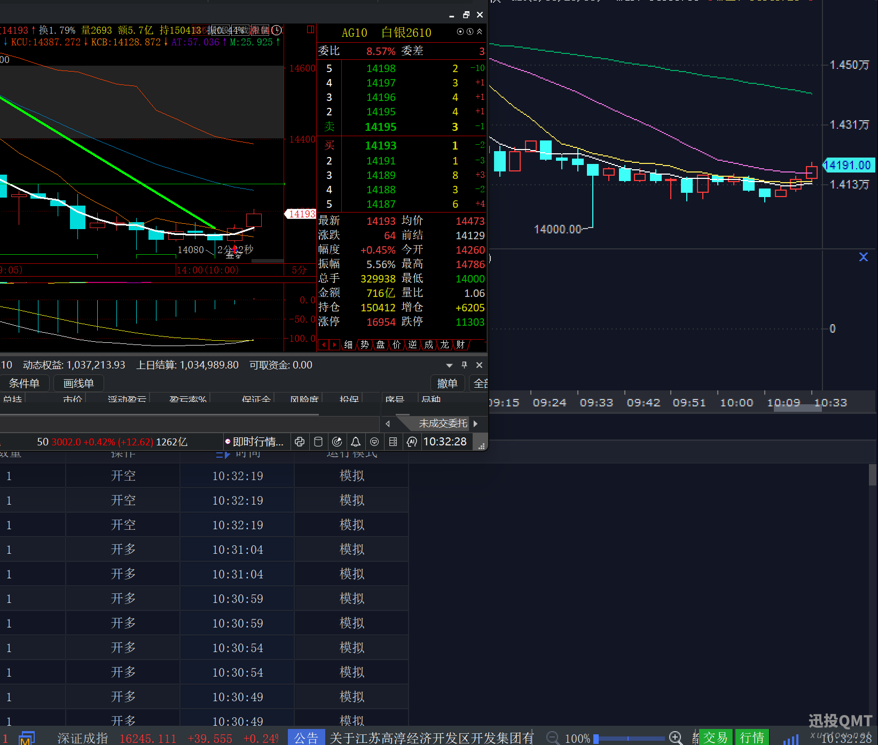Click the lightning quick-order icon beside 白银2610
Viewport: 878px width, 745px height.
click(470, 32)
